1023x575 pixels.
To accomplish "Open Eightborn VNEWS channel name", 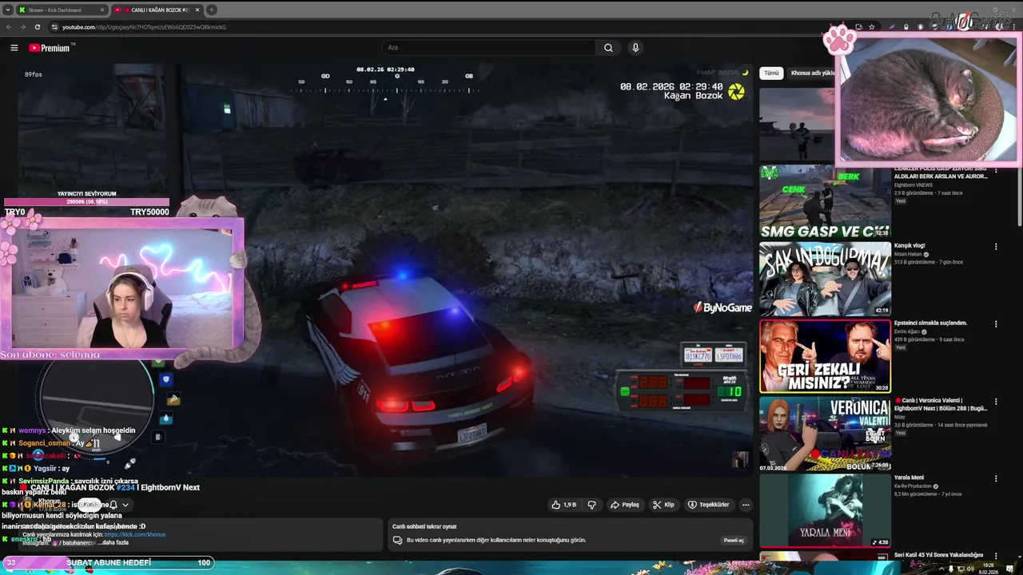I will coord(912,185).
